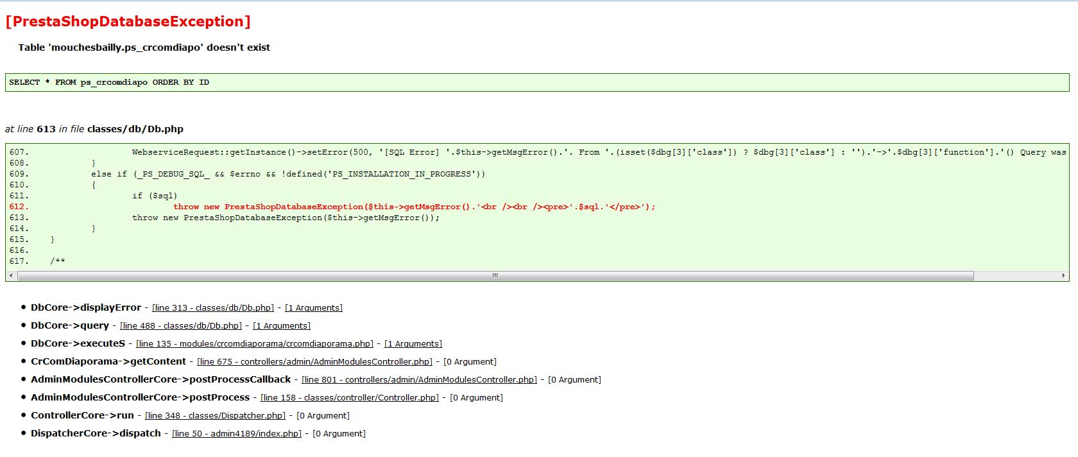Screen dimensions: 1078x457
Task: Click the PrestaShopDatabaseException heading
Action: pos(128,21)
